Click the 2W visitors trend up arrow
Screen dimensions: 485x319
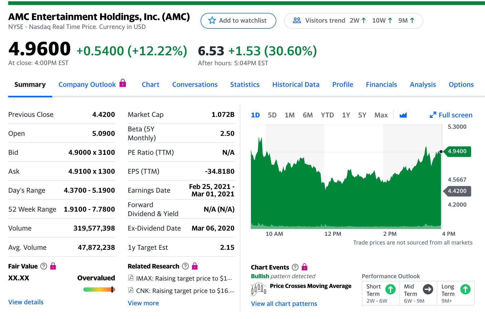[364, 21]
